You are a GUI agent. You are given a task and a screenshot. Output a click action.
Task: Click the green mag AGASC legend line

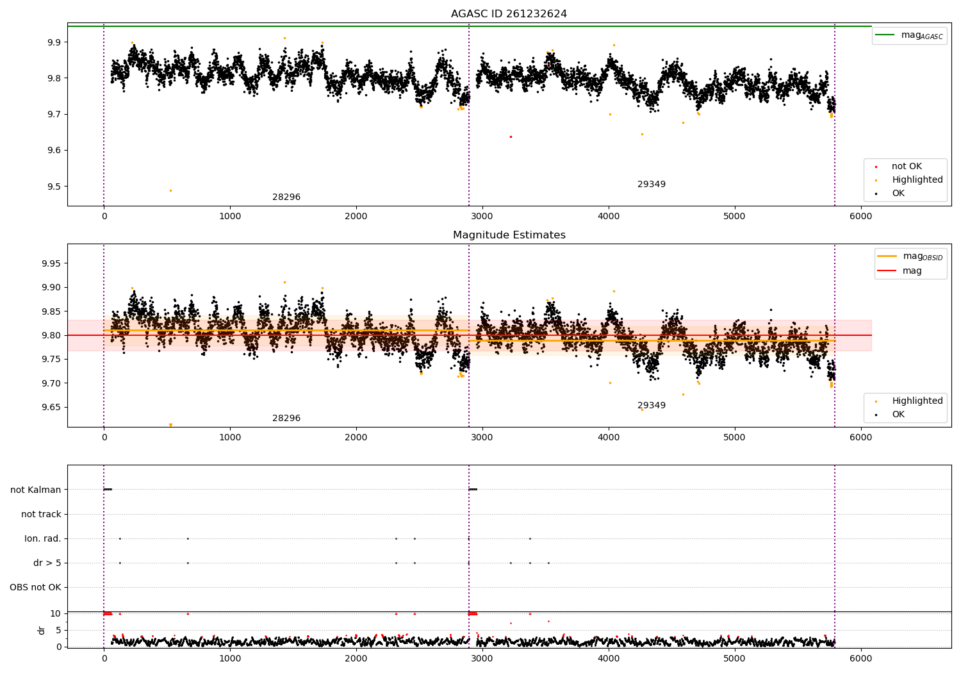885,35
